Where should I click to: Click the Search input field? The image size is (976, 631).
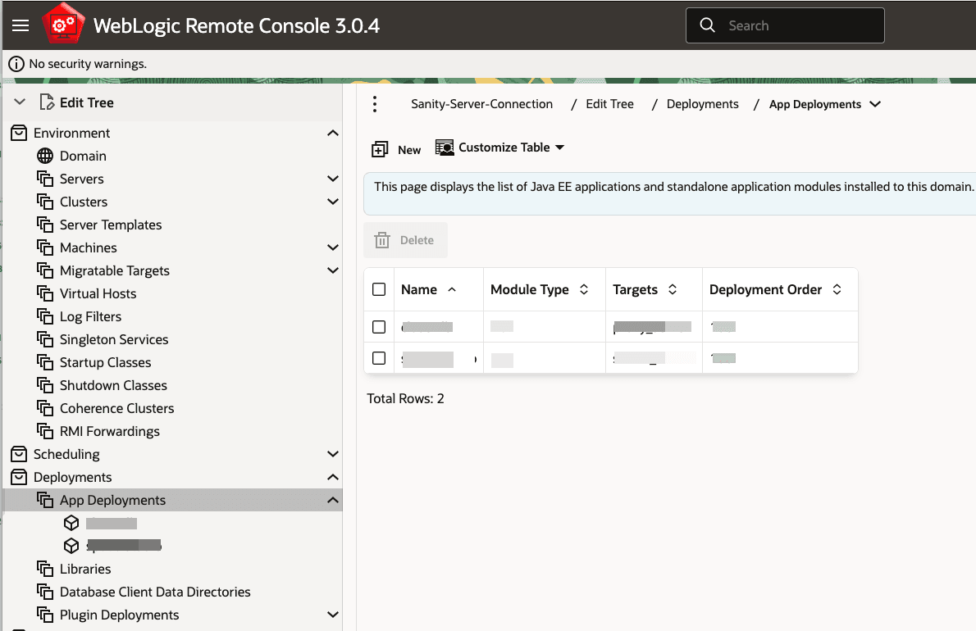pos(785,25)
